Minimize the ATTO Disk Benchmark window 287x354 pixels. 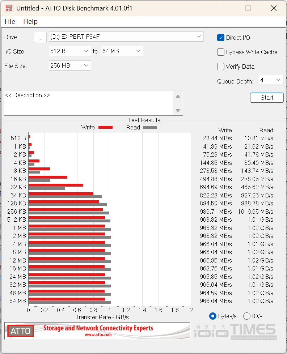coord(223,8)
